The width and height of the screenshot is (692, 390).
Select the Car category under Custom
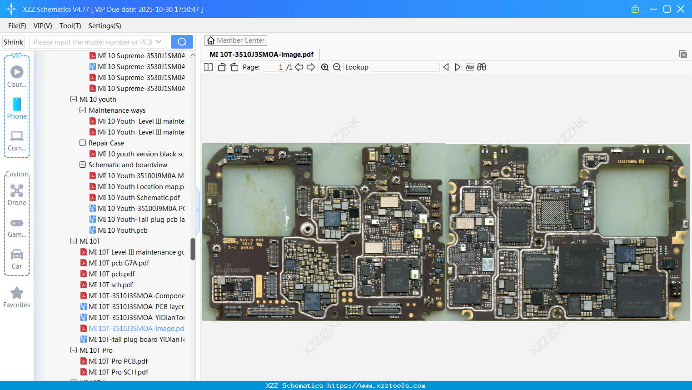tap(17, 258)
